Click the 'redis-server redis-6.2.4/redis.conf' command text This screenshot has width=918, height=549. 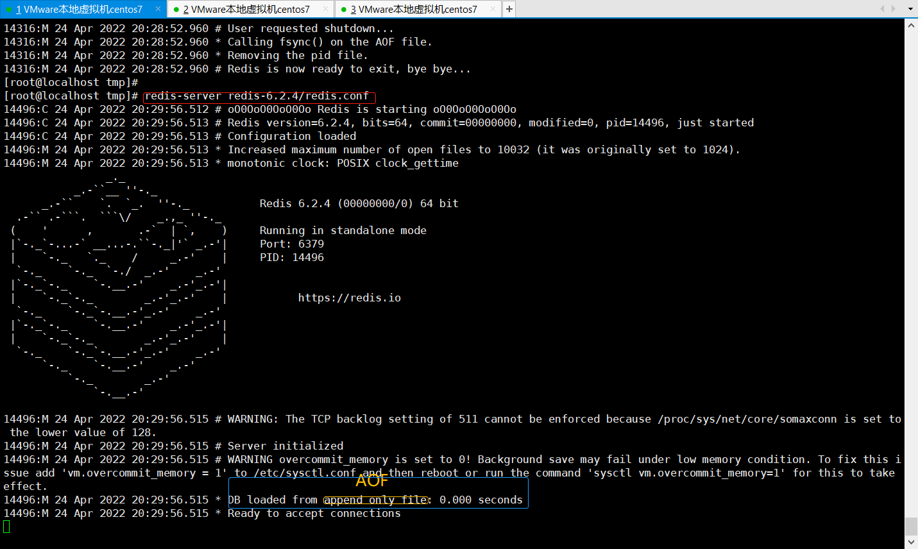pyautogui.click(x=257, y=96)
